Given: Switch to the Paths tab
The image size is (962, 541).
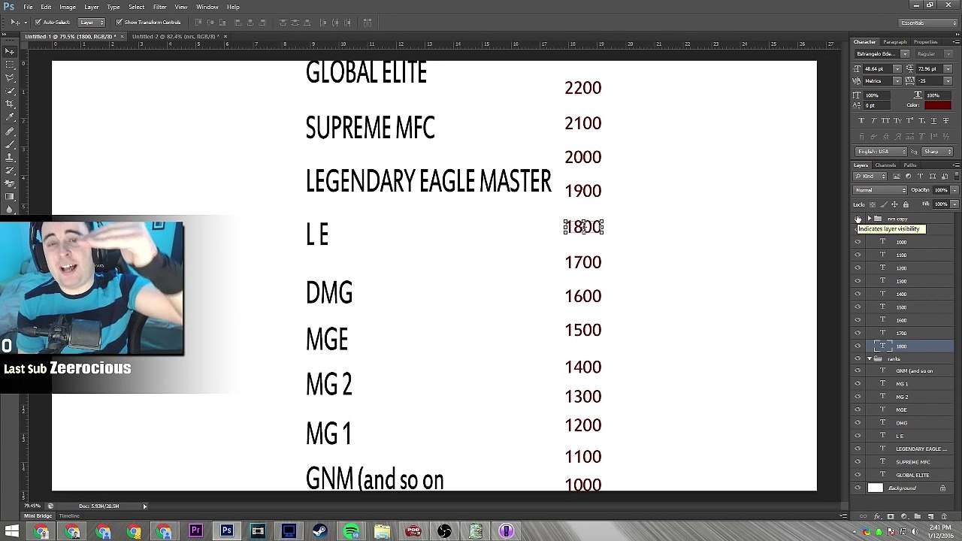Looking at the screenshot, I should (x=910, y=165).
